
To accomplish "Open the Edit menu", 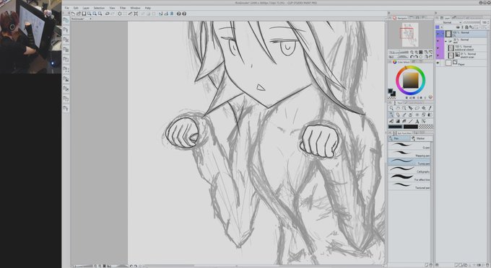I will tap(76, 8).
